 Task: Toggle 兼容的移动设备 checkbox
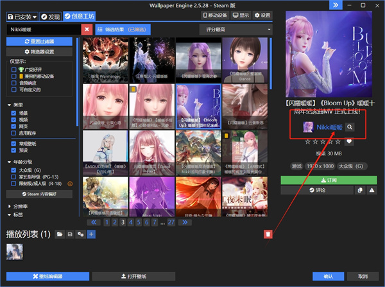13,76
